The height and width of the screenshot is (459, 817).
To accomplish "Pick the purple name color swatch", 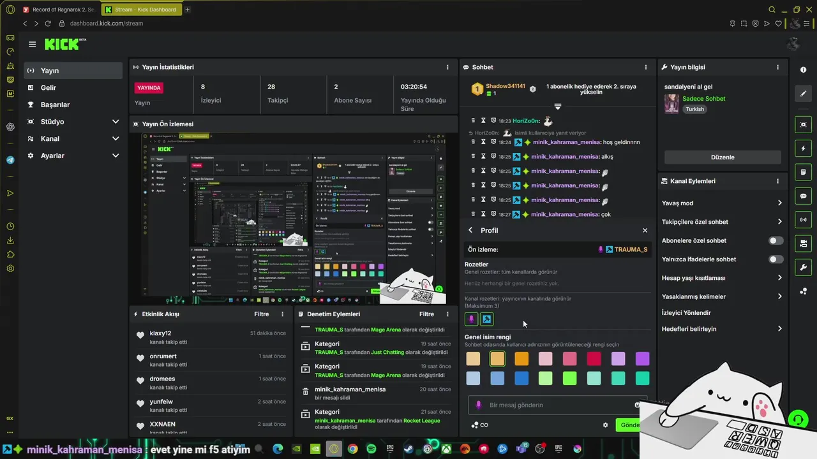I will click(x=642, y=359).
